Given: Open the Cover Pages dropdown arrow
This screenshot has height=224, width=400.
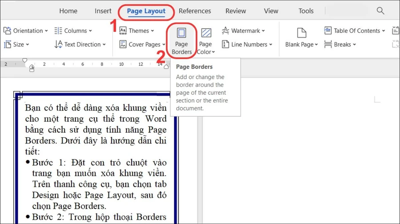Looking at the screenshot, I should (164, 44).
